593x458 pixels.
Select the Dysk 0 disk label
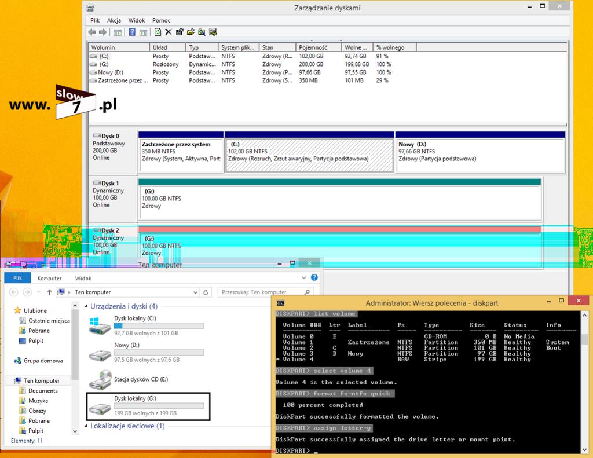point(113,152)
